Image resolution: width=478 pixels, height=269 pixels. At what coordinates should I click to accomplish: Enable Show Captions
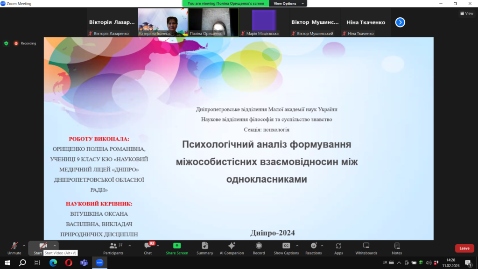point(286,248)
